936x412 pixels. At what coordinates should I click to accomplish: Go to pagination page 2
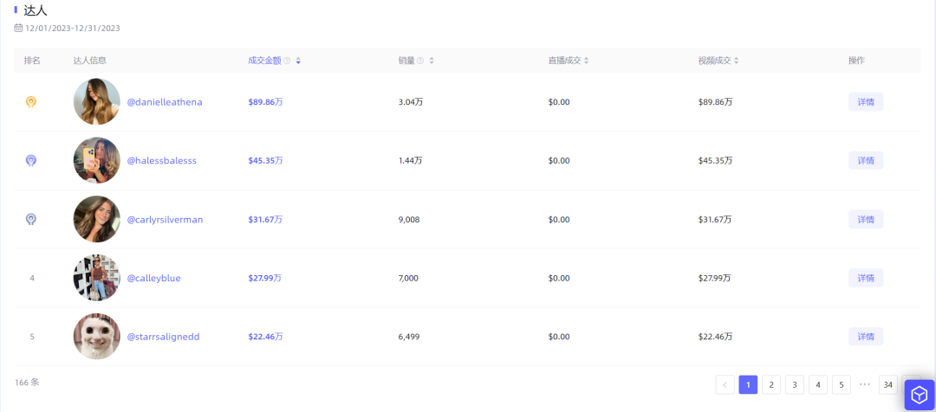pyautogui.click(x=771, y=384)
